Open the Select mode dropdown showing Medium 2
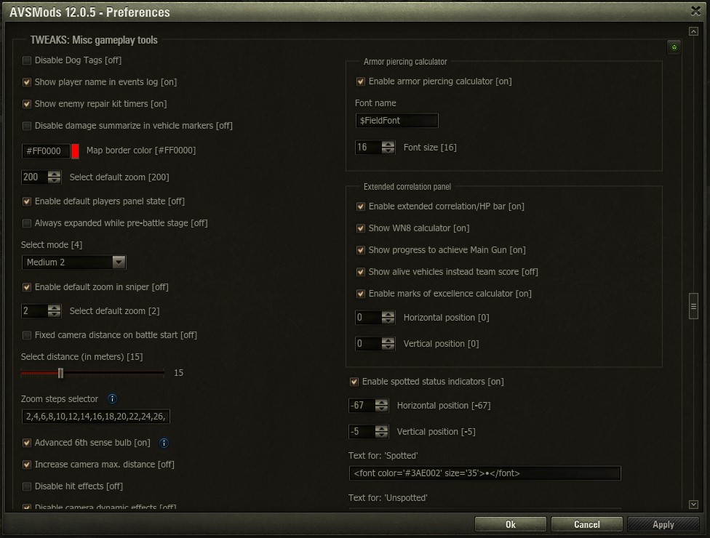This screenshot has height=538, width=710. 119,262
